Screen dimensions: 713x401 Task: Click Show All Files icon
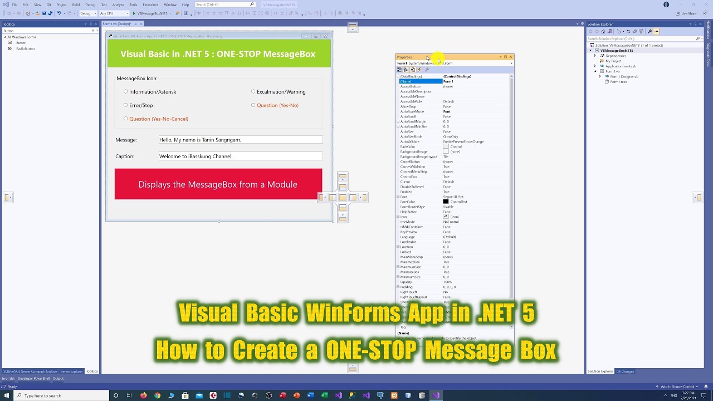tap(641, 31)
